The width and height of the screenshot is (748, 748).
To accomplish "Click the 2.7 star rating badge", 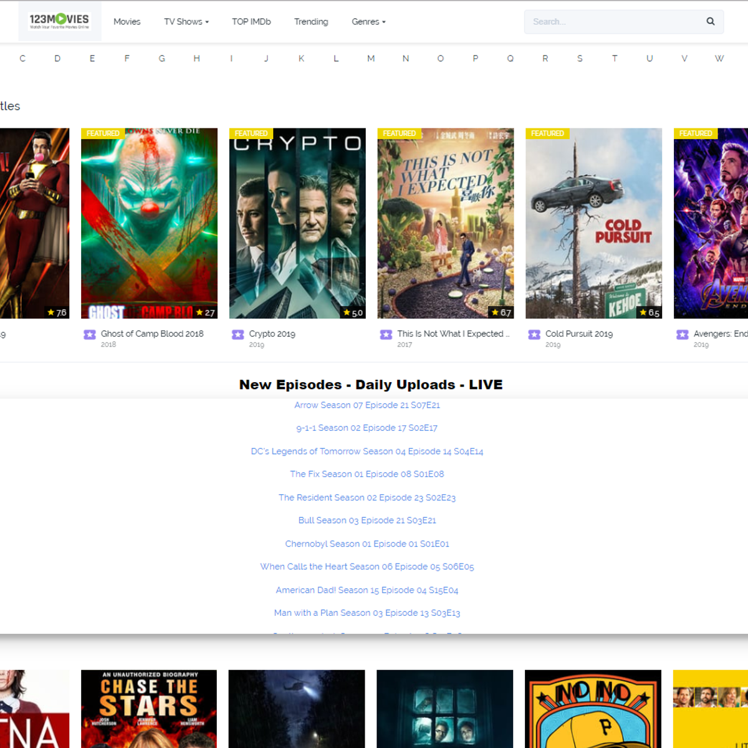I will point(205,312).
